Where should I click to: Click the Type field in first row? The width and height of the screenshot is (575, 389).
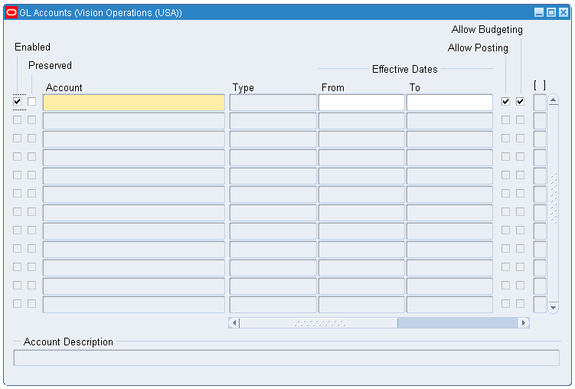[273, 103]
